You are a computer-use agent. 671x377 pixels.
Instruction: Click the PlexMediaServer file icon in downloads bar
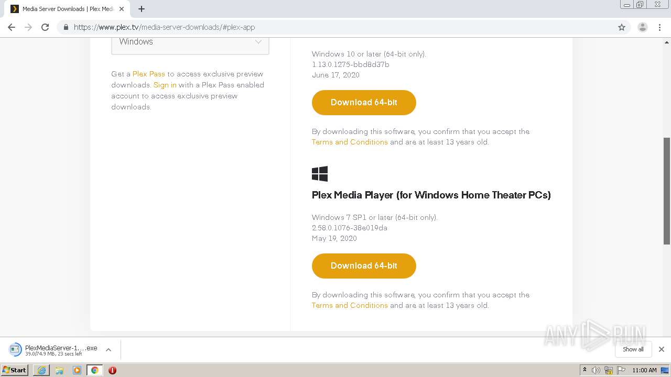[15, 350]
